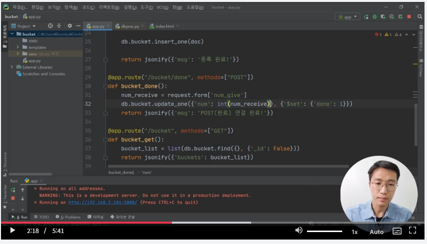427x244 pixels.
Task: Close the app.py editor tab
Action: [x=108, y=26]
